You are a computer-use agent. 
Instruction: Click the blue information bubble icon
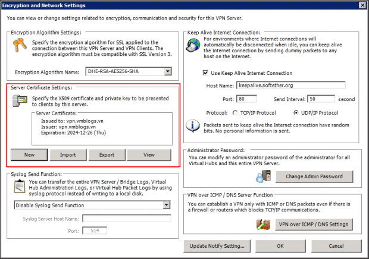pyautogui.click(x=193, y=126)
